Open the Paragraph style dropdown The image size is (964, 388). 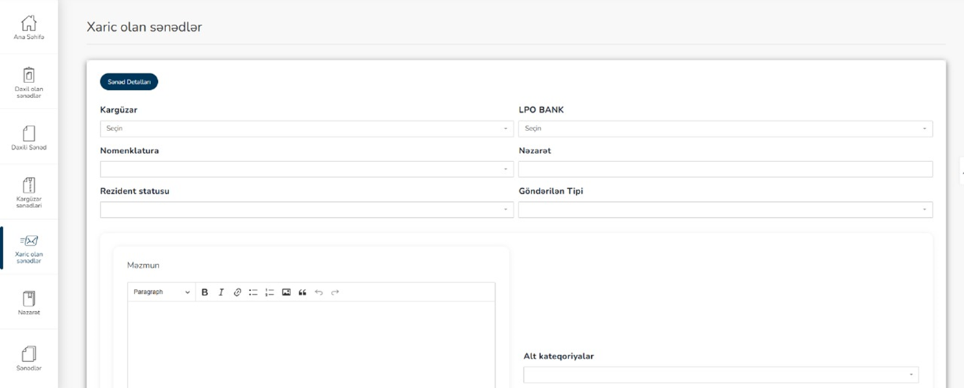tap(161, 293)
